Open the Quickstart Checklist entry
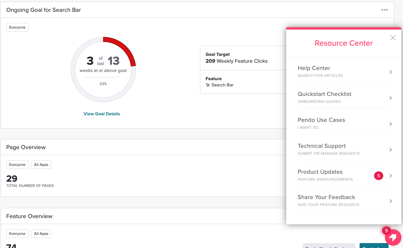The width and height of the screenshot is (403, 248). tap(343, 98)
